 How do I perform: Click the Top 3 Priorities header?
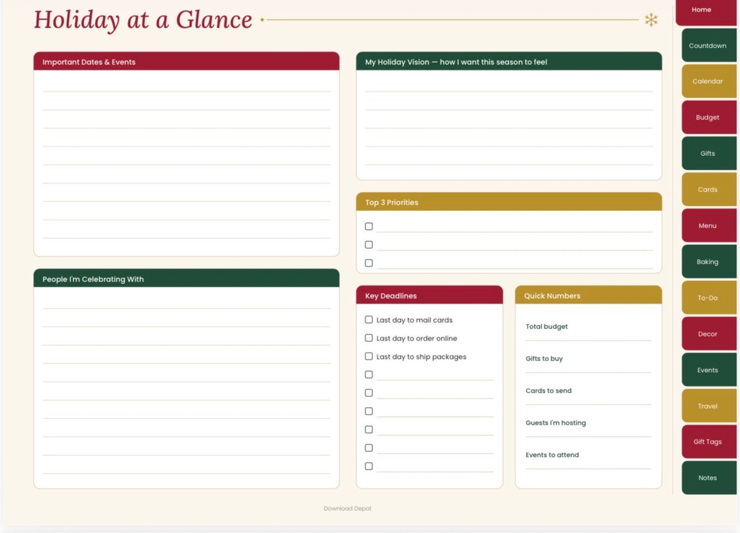(x=509, y=202)
